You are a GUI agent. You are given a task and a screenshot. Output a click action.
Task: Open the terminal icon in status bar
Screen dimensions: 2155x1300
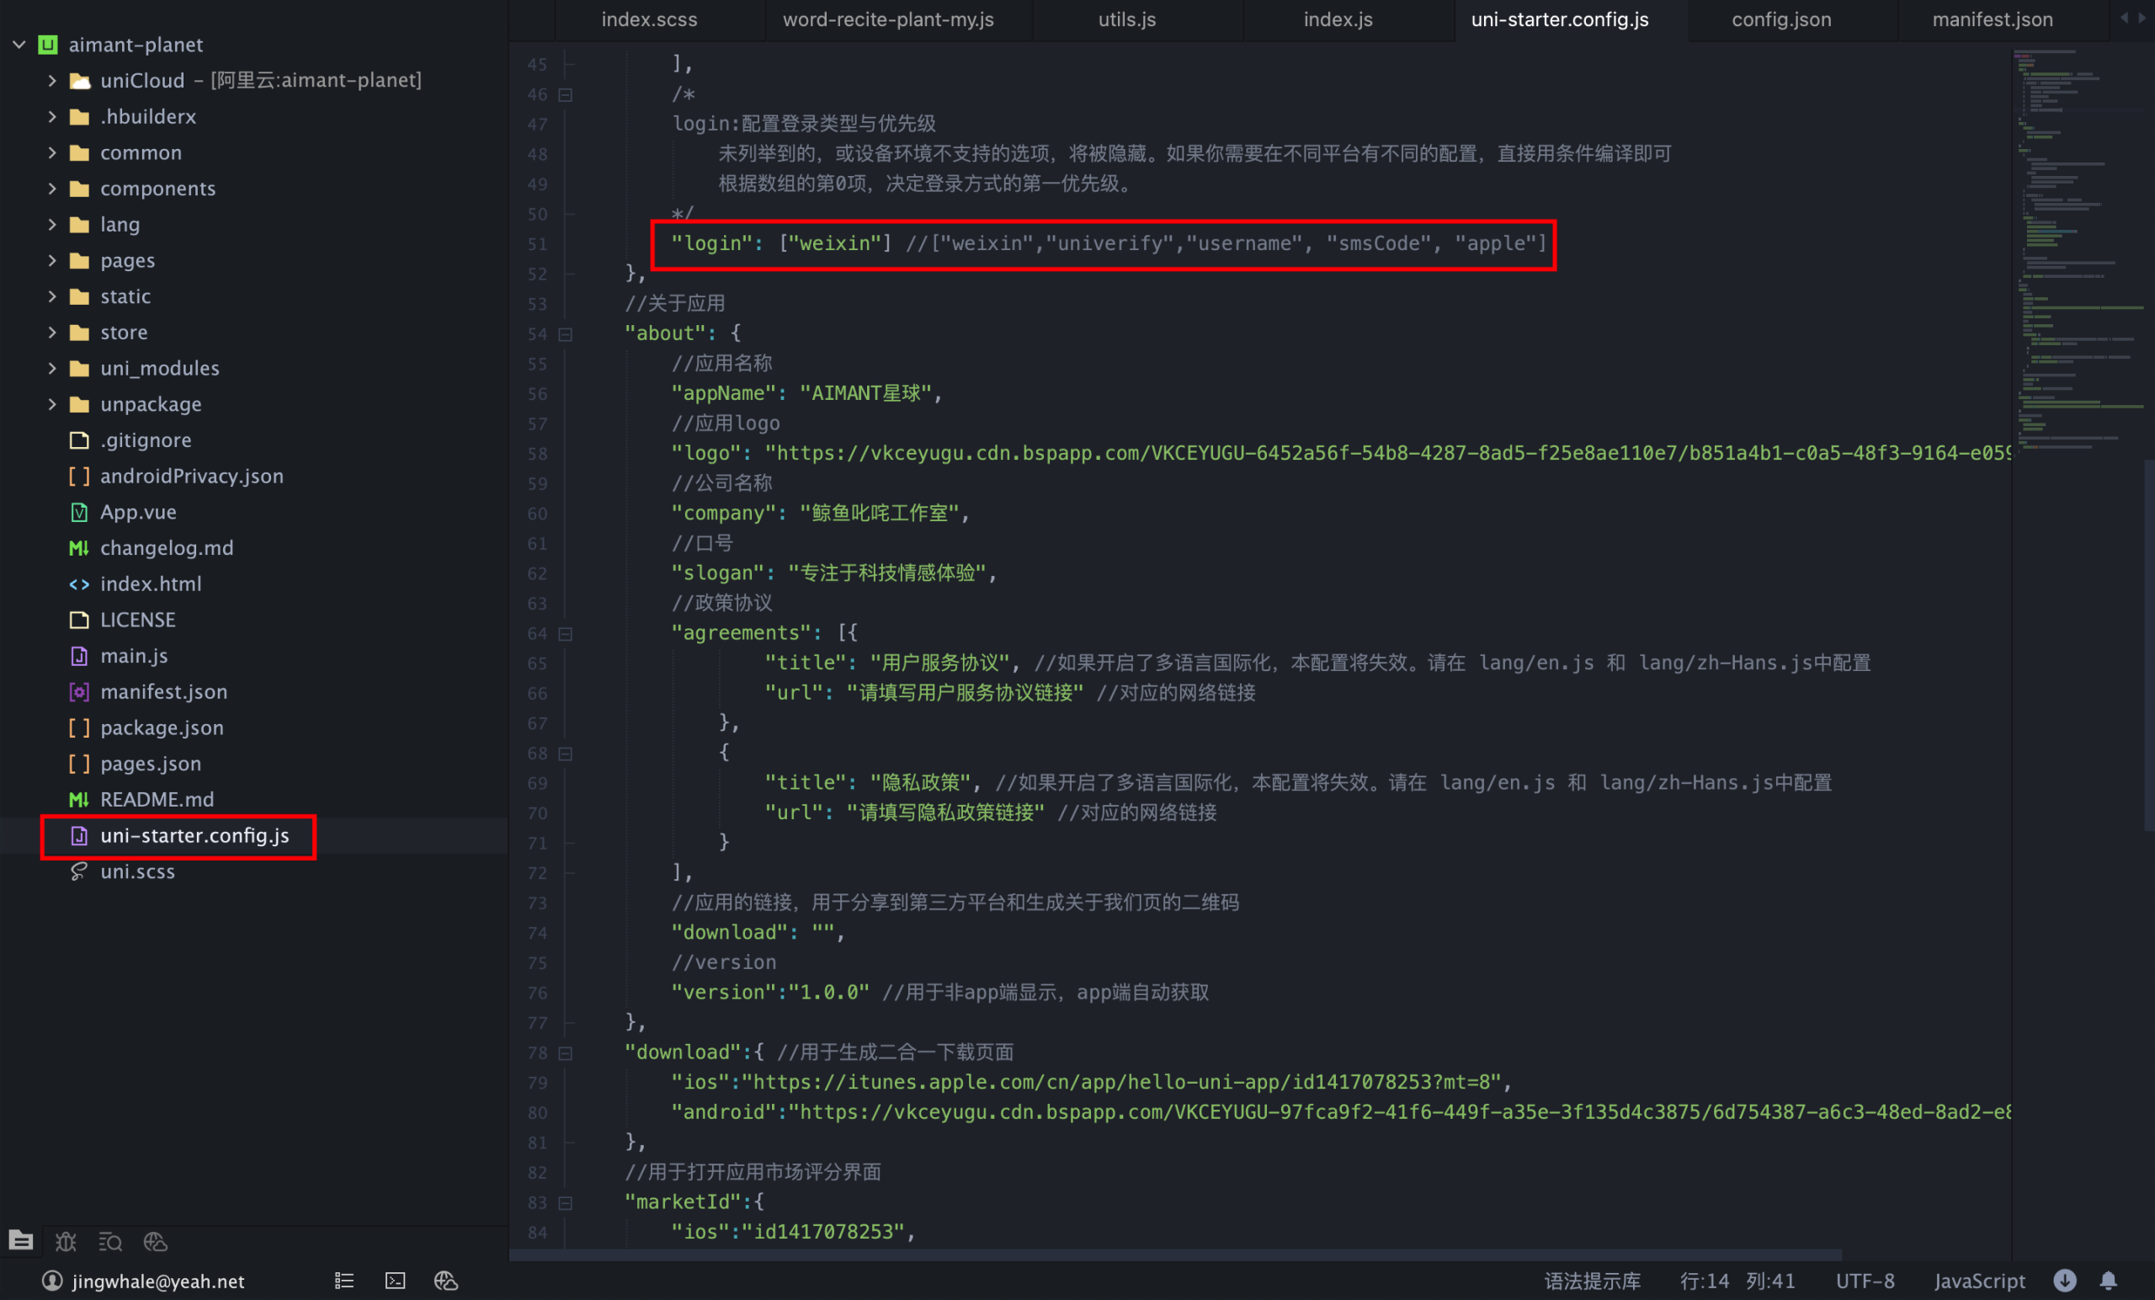click(x=396, y=1281)
